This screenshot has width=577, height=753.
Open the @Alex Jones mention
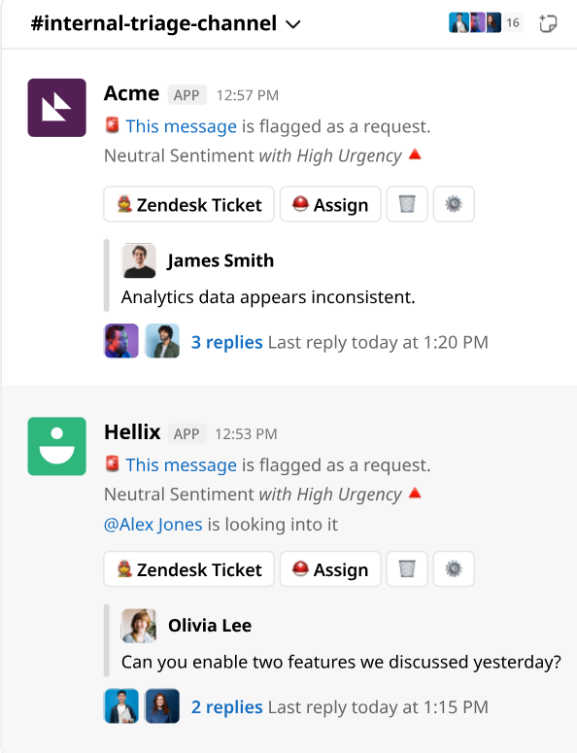pyautogui.click(x=153, y=525)
